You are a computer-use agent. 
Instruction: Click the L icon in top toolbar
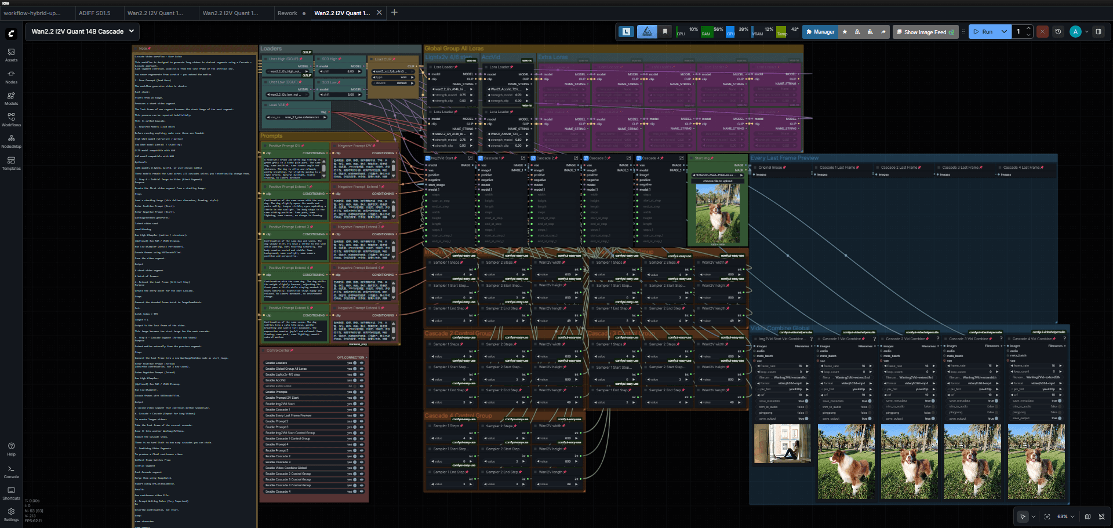(626, 32)
